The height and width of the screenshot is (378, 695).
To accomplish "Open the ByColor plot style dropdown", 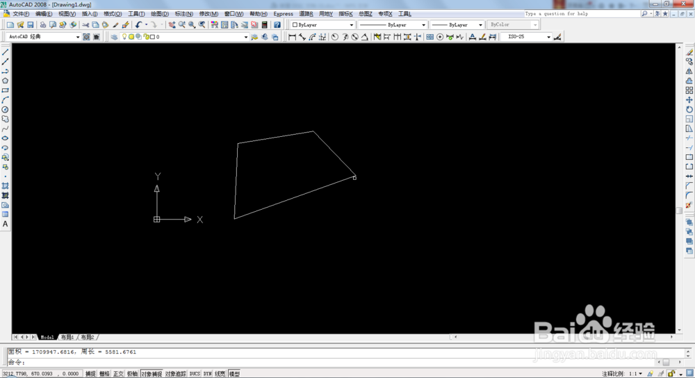I will tap(535, 25).
